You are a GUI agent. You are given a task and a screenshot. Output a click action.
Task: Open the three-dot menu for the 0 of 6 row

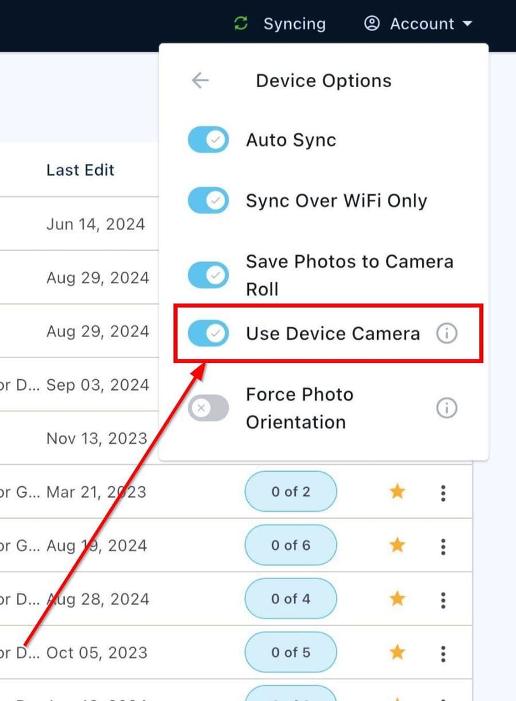(x=442, y=545)
